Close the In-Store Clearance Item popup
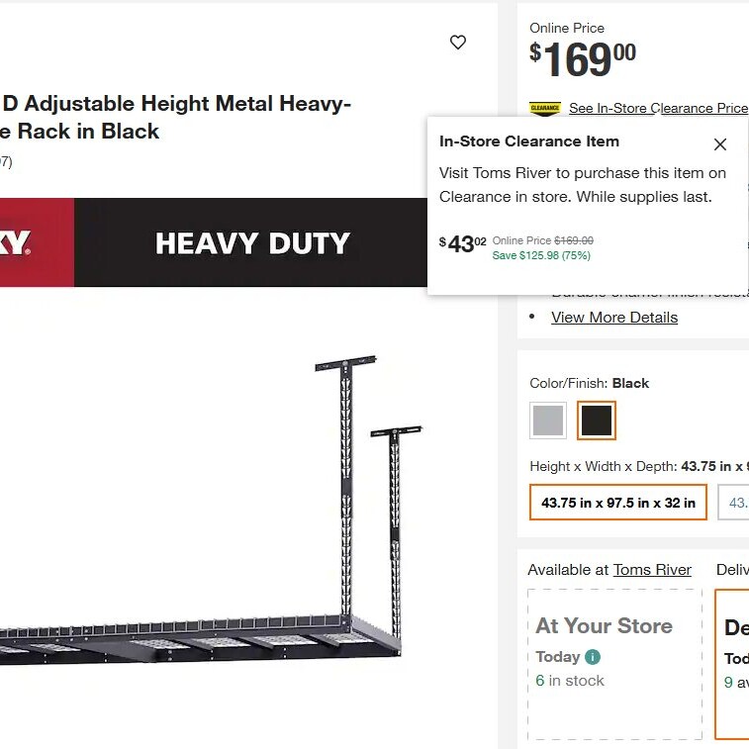The width and height of the screenshot is (749, 749). 720,144
